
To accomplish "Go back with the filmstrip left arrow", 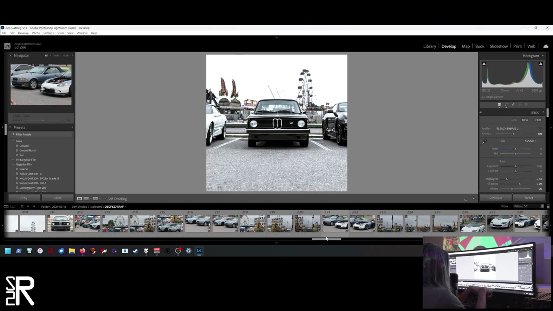I will (28, 206).
